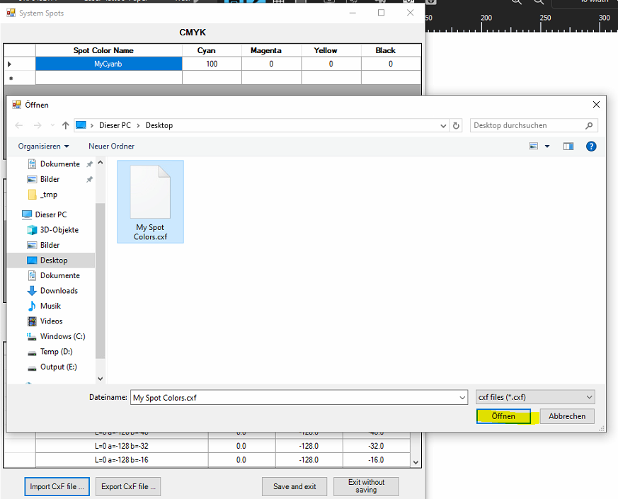Click the Lab table scroll down arrow

pos(416,462)
